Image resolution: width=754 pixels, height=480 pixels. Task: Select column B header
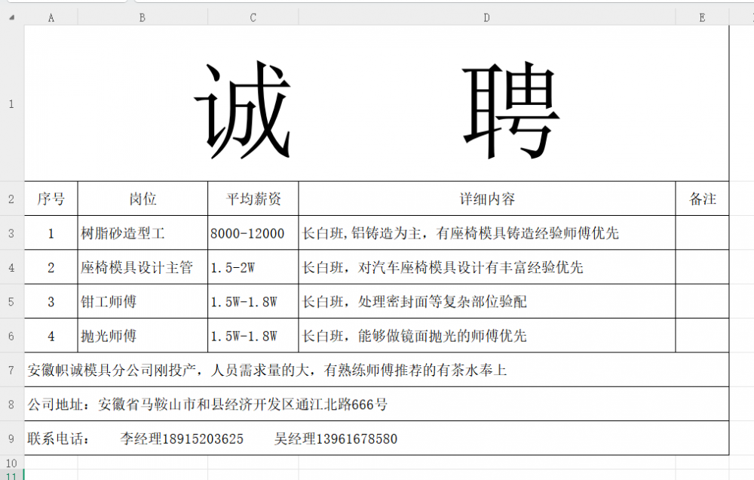[x=142, y=17]
